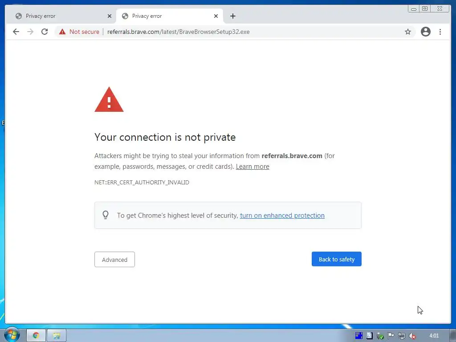Open File Explorer from the taskbar
Screen dimensions: 456x342
tap(57, 336)
